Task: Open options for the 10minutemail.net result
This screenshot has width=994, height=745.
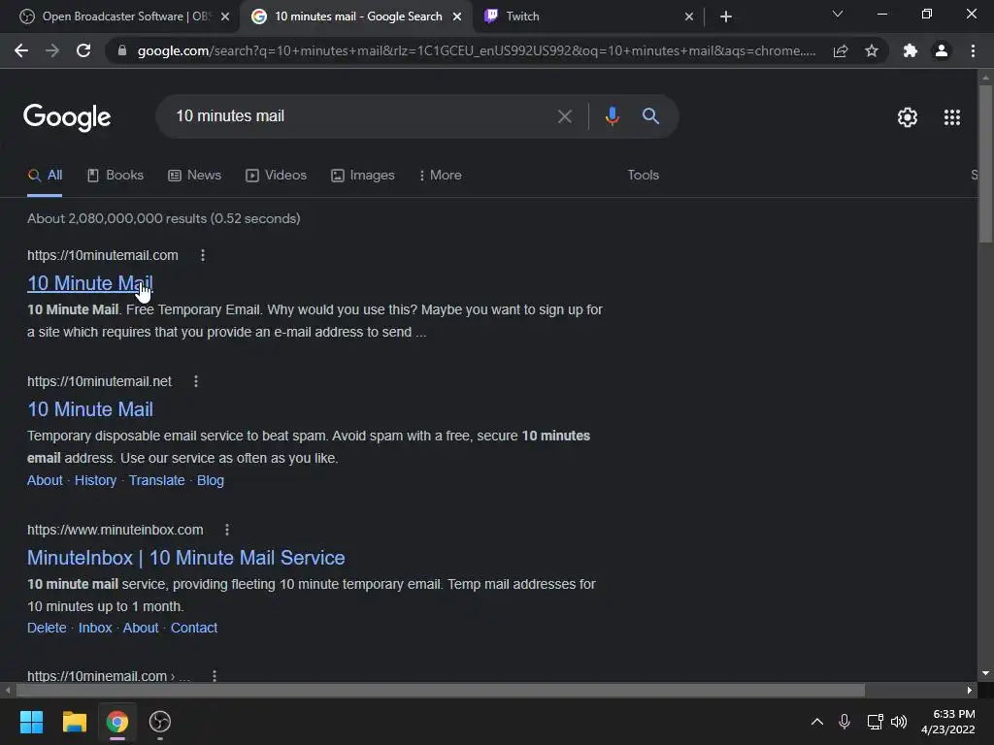Action: click(196, 381)
